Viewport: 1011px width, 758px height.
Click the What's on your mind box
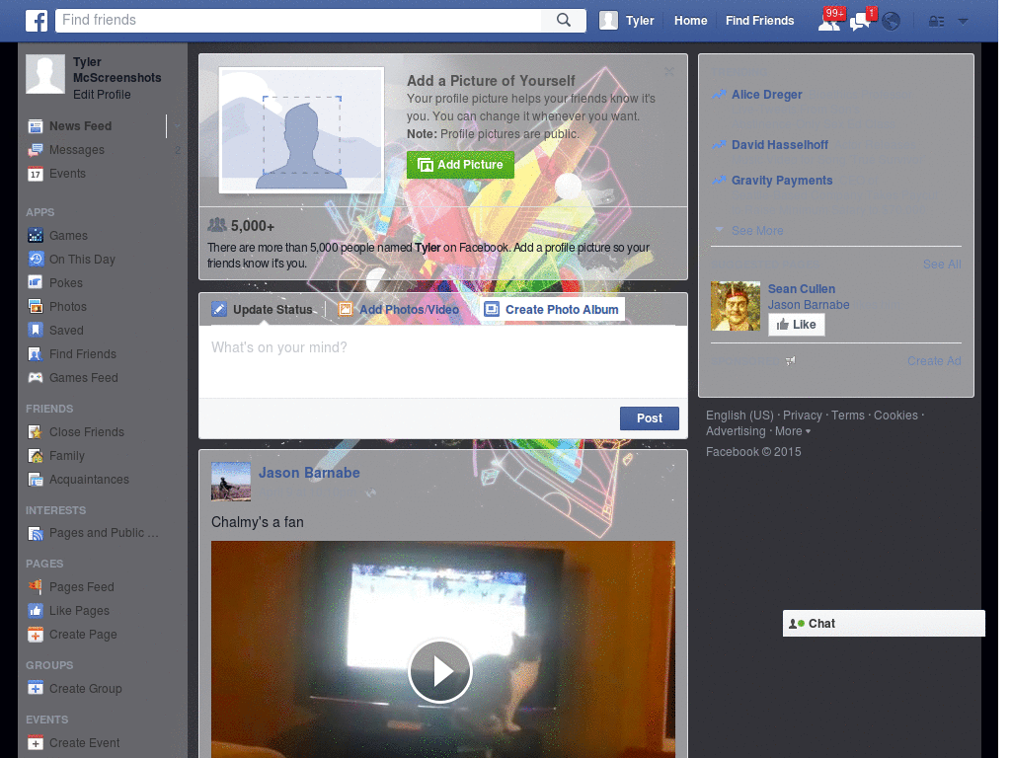(x=443, y=361)
